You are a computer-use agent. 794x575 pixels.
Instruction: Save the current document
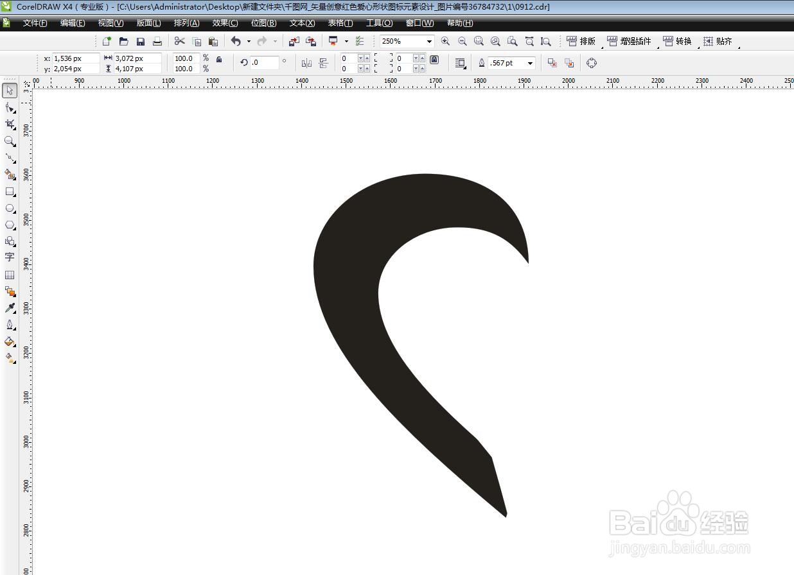(140, 41)
